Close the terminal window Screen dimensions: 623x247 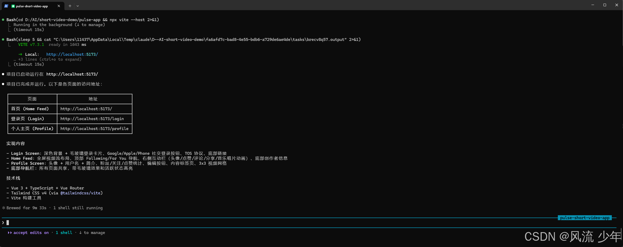pos(617,5)
